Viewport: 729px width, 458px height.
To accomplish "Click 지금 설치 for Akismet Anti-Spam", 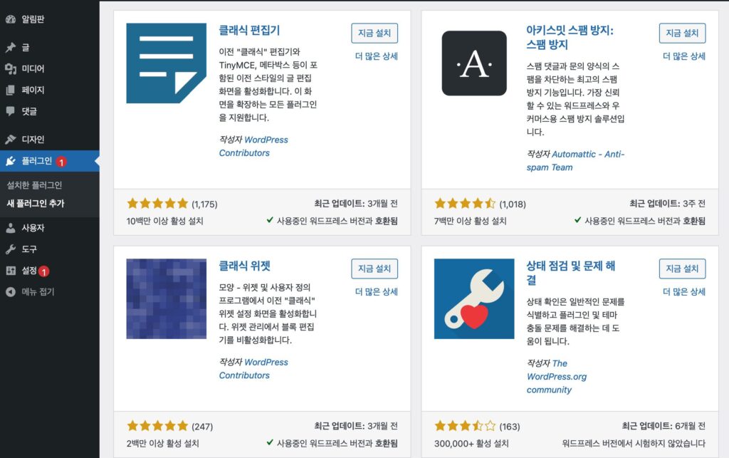I will point(682,33).
